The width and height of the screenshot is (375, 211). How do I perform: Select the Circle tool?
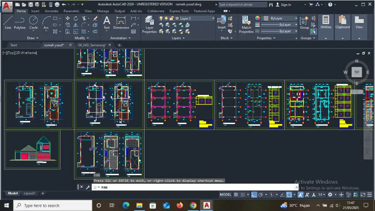click(x=33, y=23)
